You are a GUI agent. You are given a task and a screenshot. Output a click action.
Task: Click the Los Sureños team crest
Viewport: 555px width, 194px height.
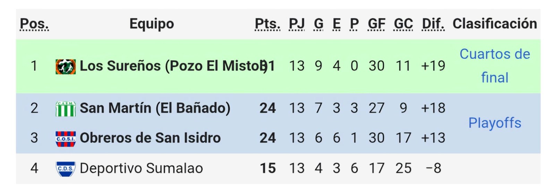tap(66, 67)
